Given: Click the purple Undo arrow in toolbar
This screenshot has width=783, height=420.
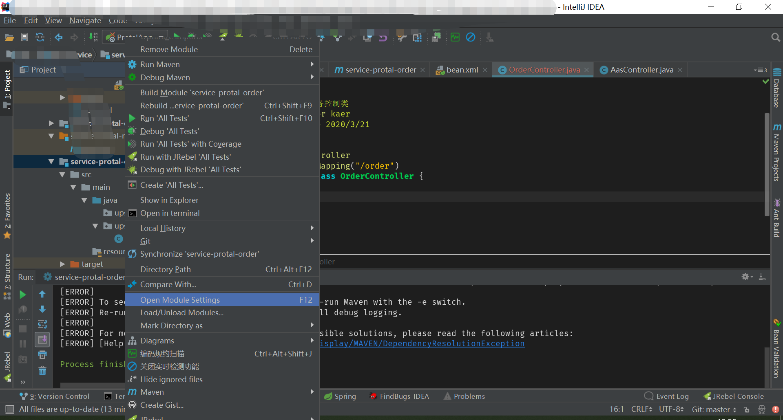Looking at the screenshot, I should pyautogui.click(x=383, y=38).
